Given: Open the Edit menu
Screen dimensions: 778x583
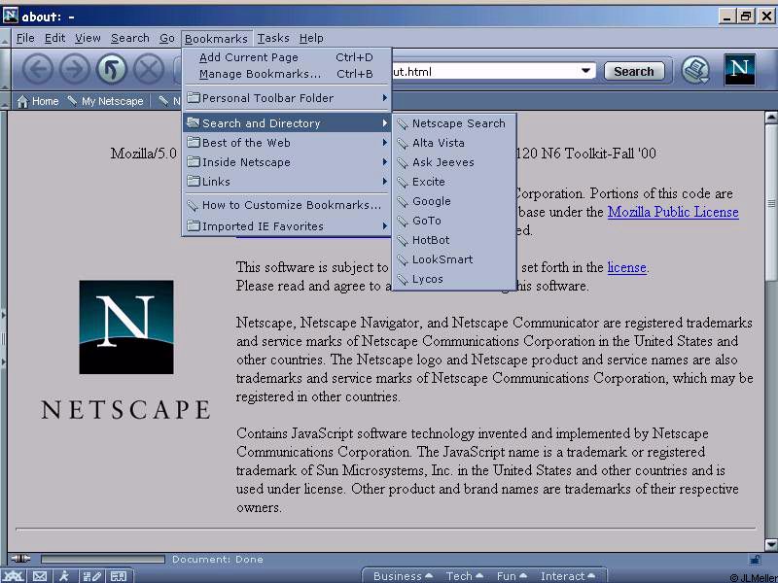Looking at the screenshot, I should point(54,38).
